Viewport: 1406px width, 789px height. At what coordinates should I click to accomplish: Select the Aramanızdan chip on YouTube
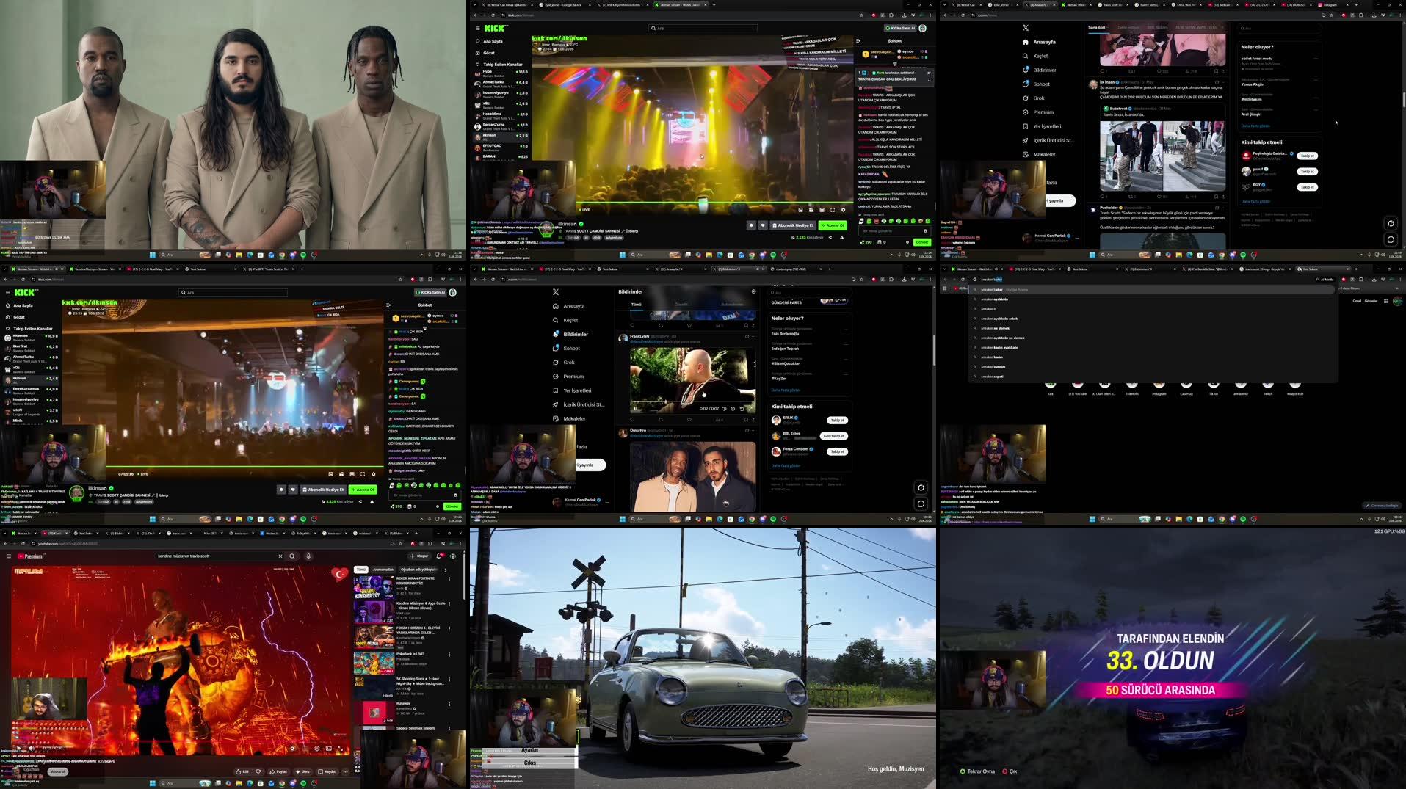[x=383, y=570]
